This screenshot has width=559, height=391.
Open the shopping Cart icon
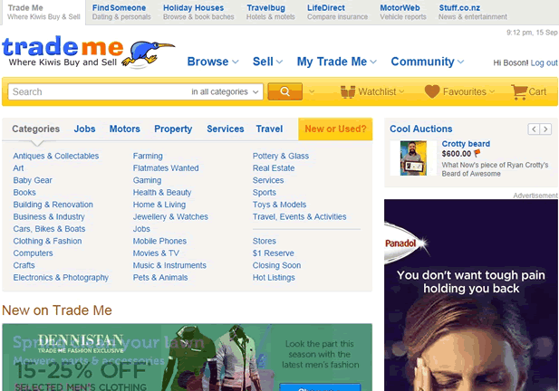coord(519,92)
